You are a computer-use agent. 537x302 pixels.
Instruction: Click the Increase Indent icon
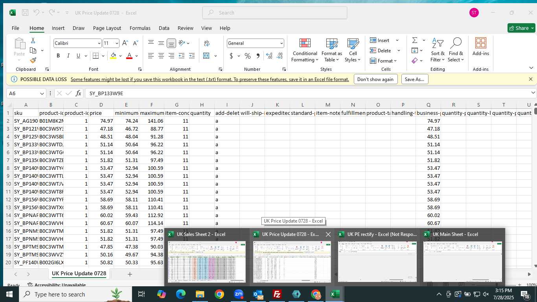click(x=192, y=56)
